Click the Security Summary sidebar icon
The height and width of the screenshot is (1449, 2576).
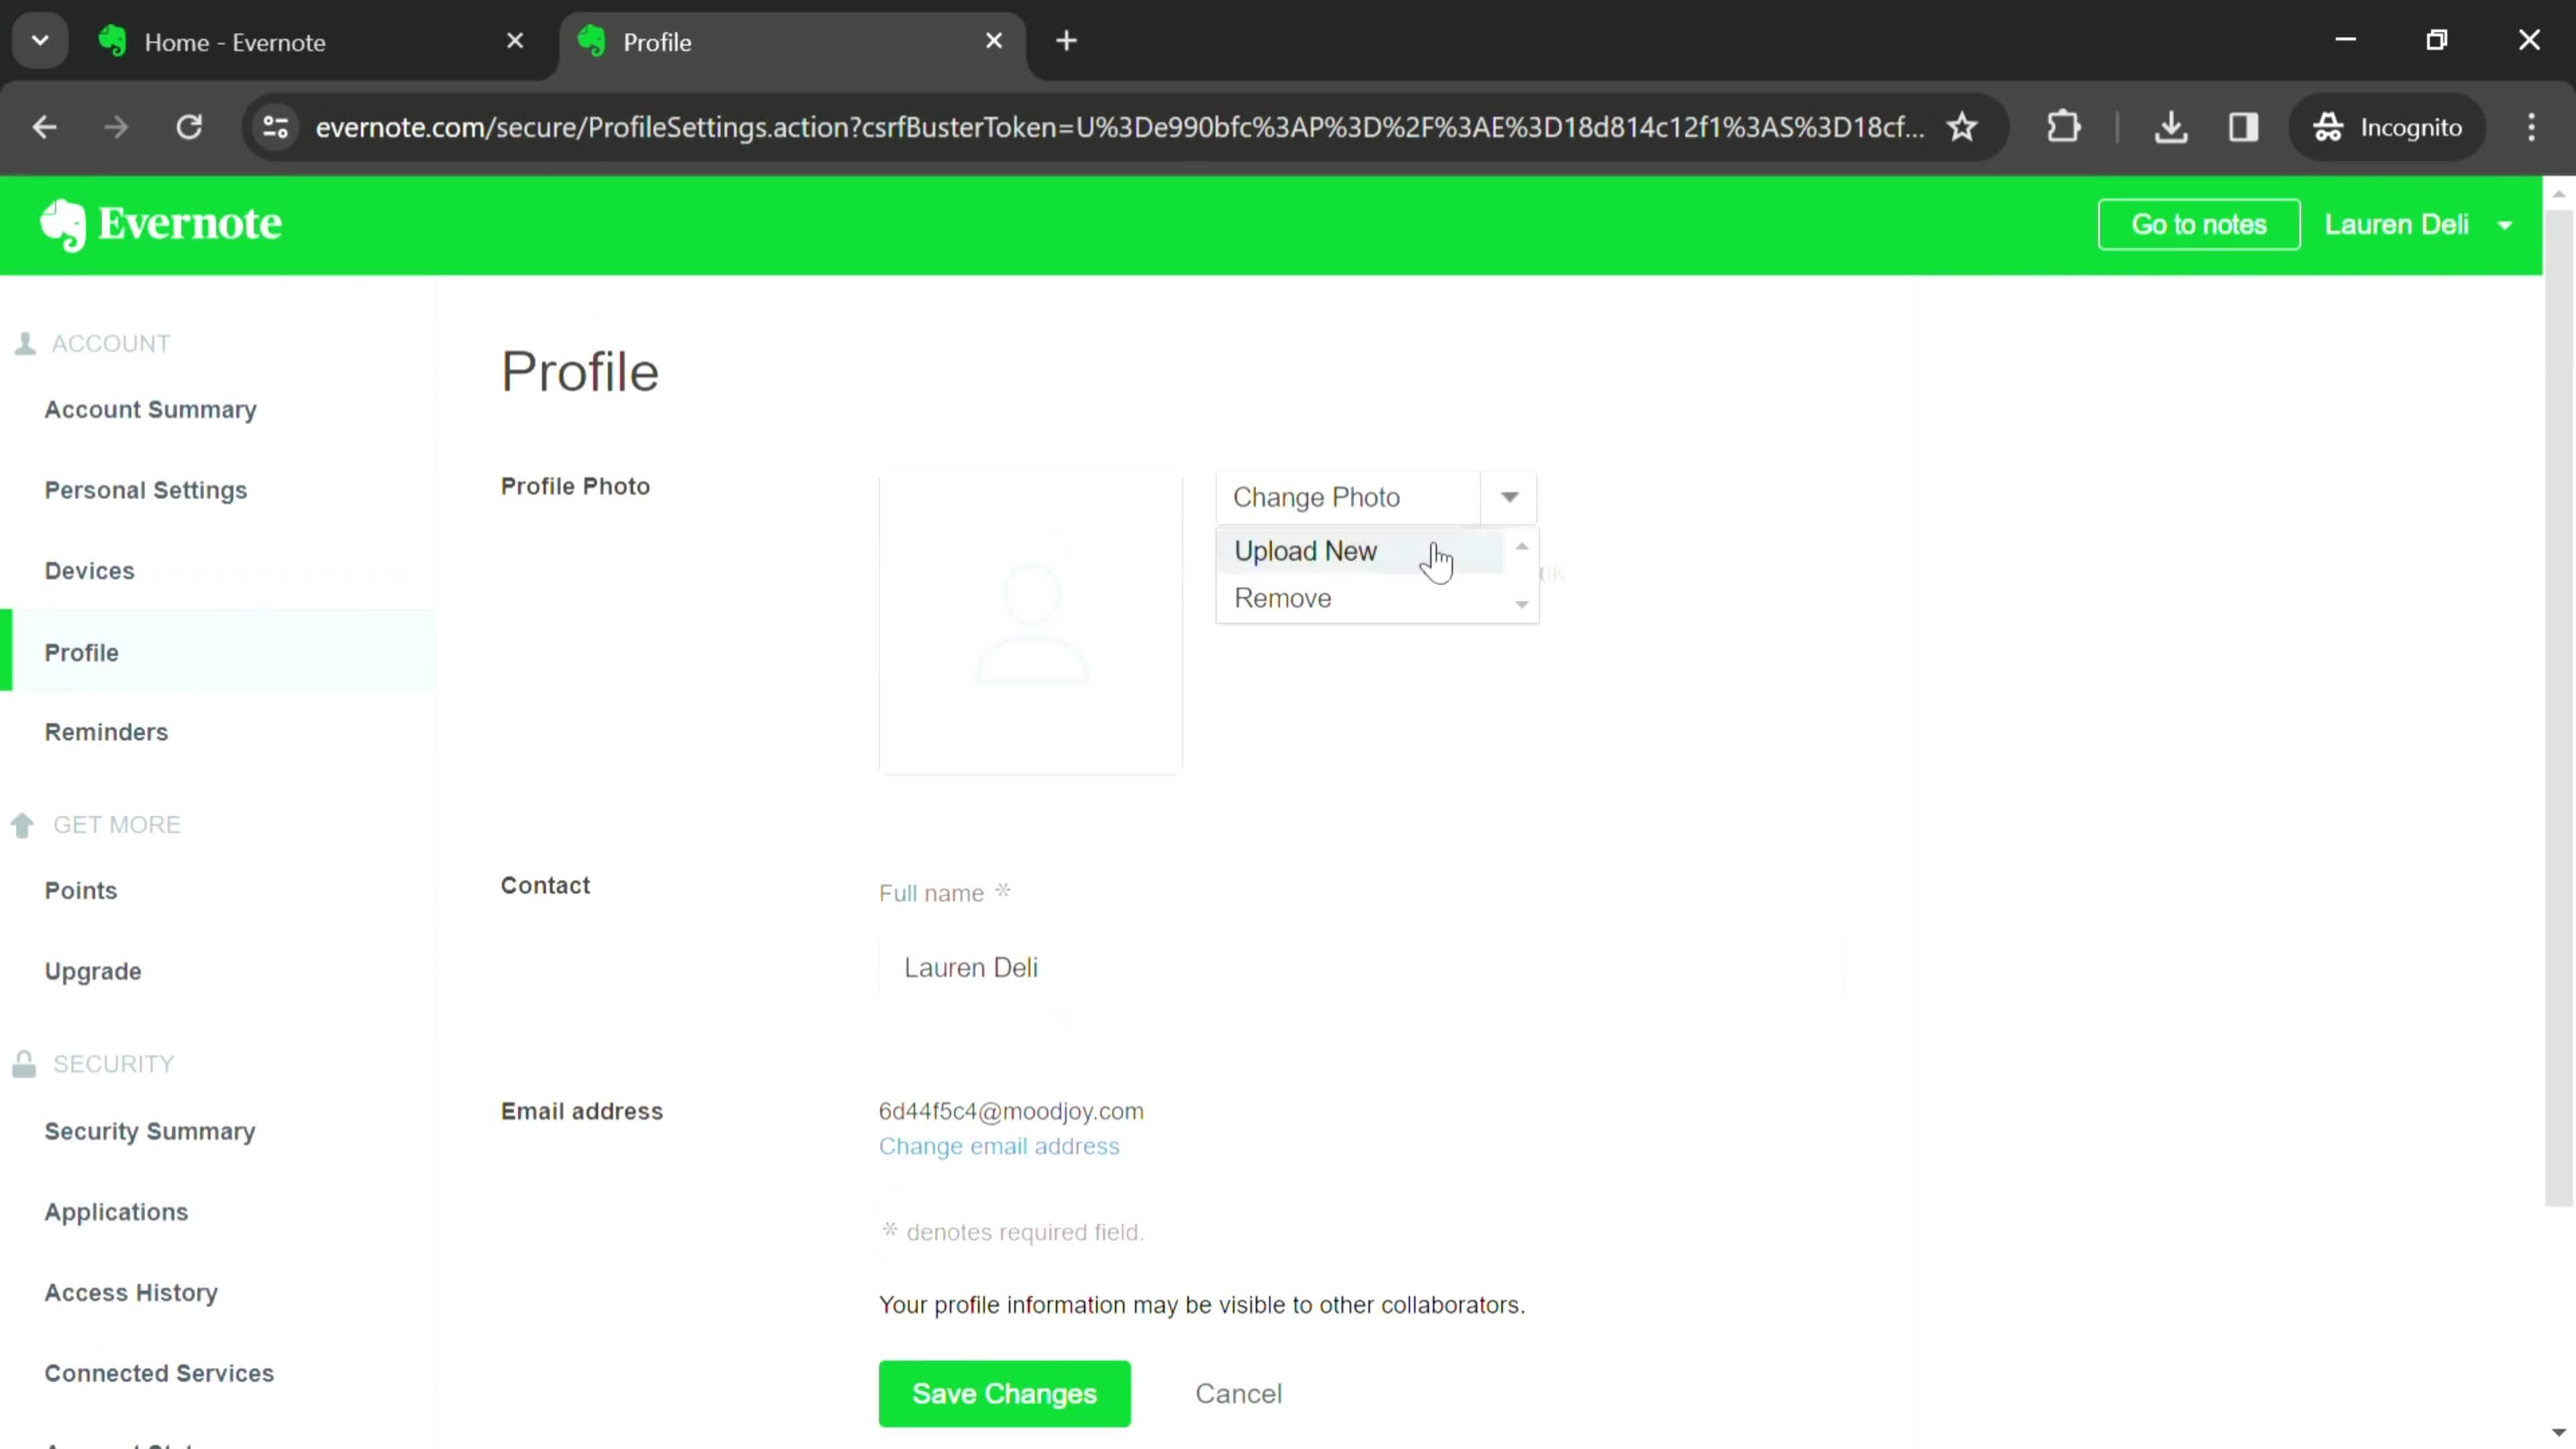[x=150, y=1130]
